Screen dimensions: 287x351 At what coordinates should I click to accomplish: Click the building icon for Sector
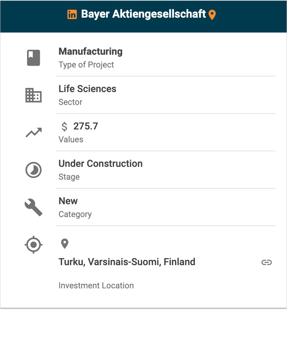pos(34,95)
